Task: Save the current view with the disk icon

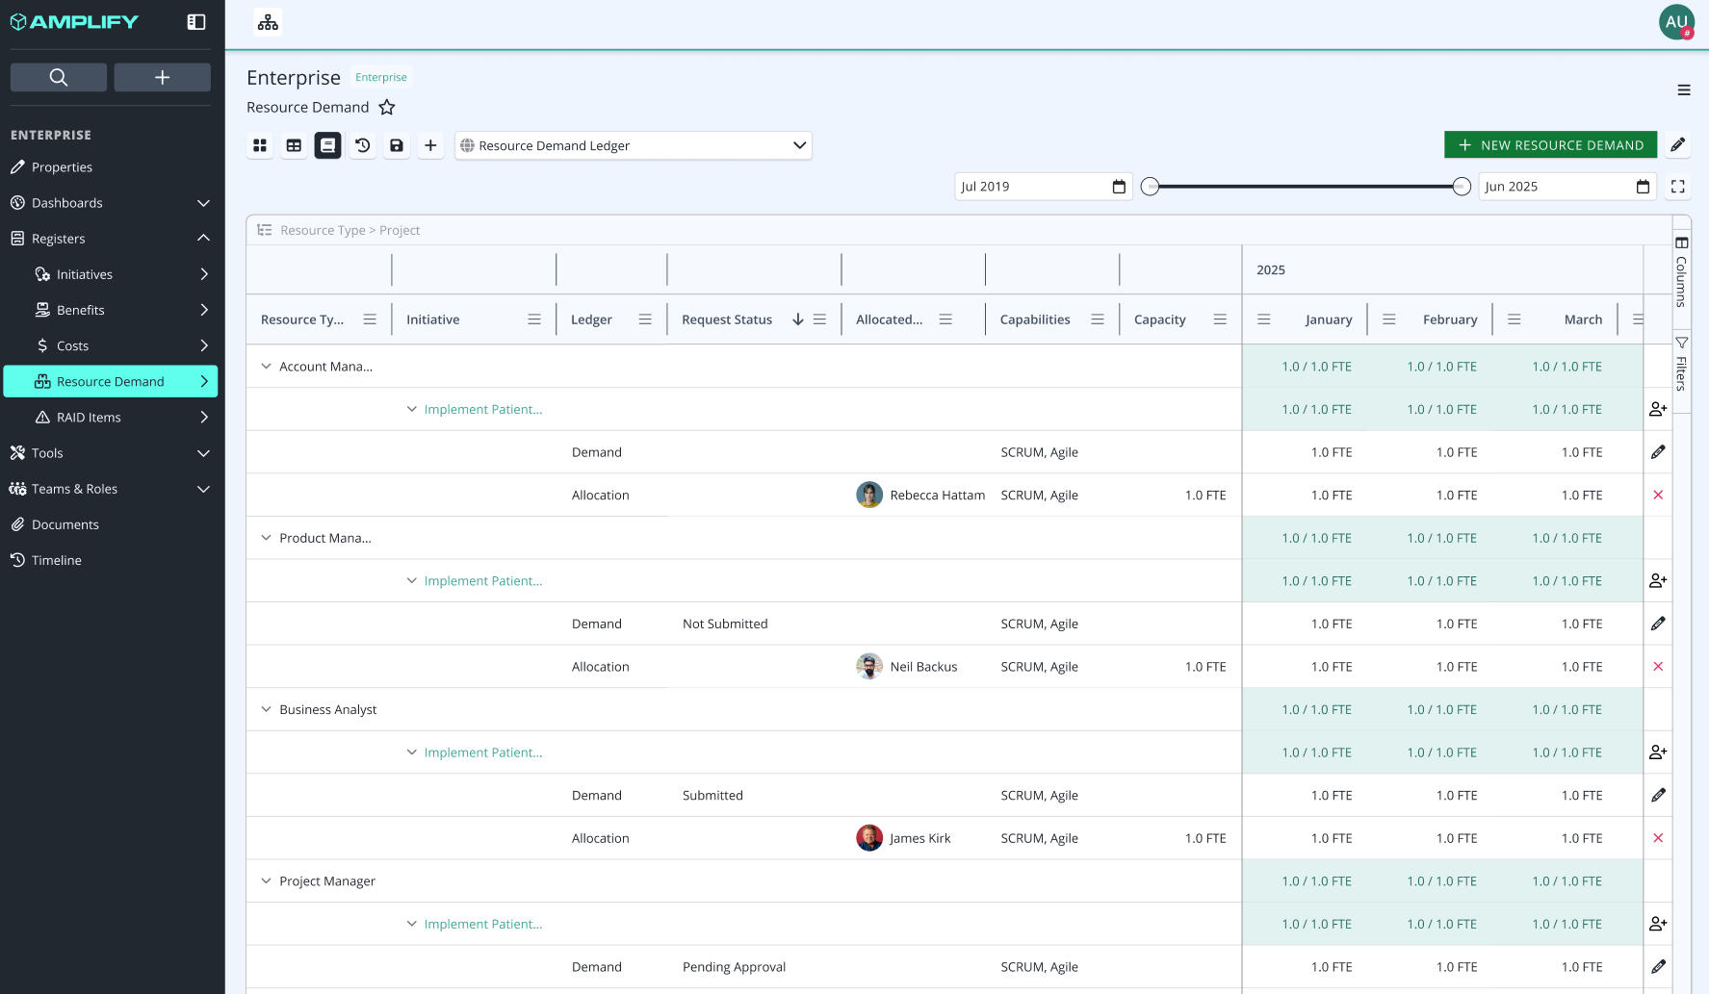Action: click(x=396, y=145)
